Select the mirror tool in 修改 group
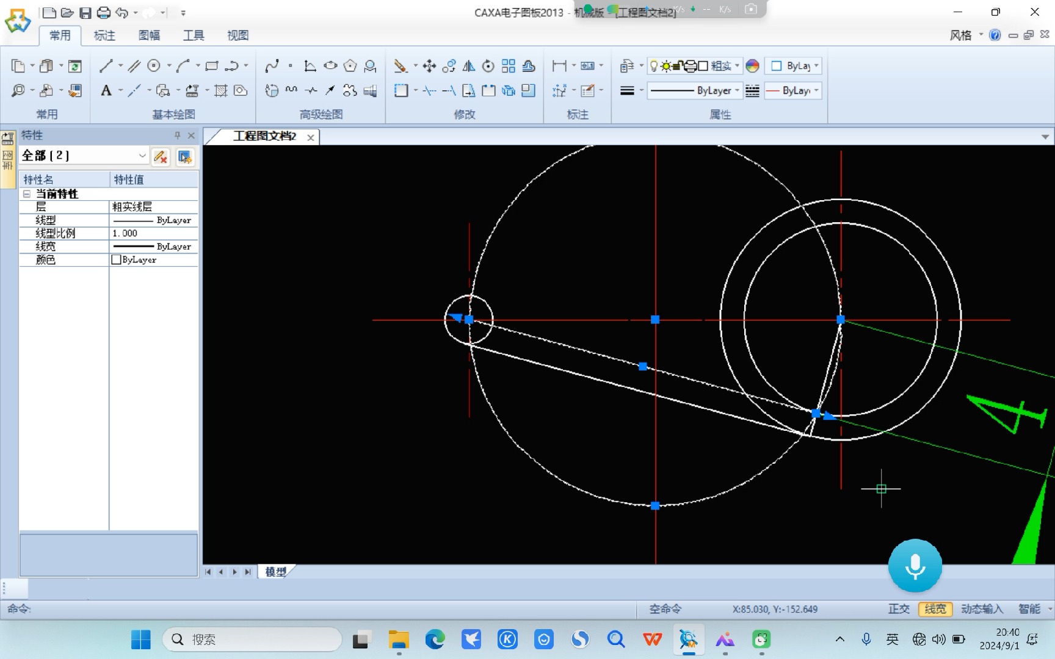The image size is (1055, 659). click(x=468, y=66)
